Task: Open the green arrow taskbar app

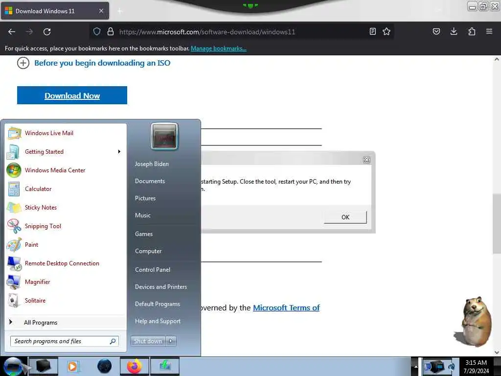Action: [165, 366]
